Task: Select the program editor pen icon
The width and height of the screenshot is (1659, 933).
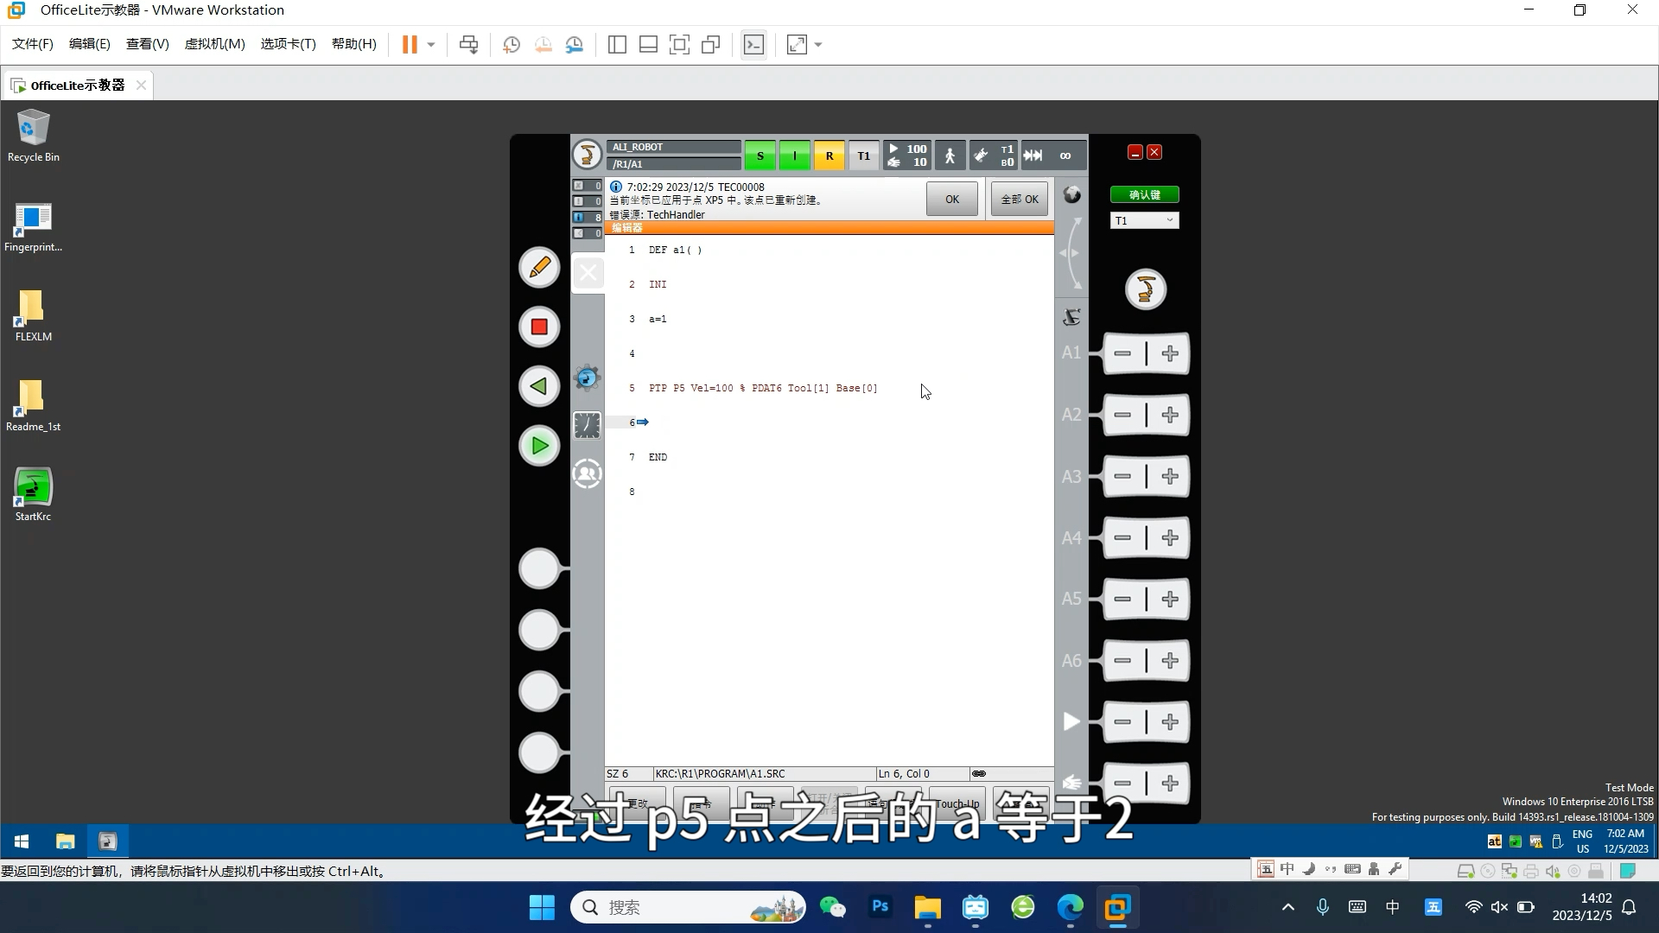Action: coord(539,267)
